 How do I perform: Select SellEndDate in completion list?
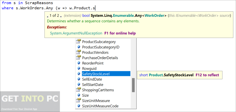(92, 79)
